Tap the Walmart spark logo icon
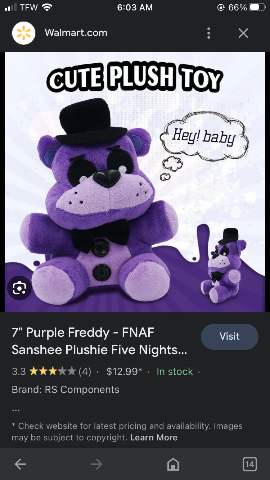This screenshot has height=480, width=270. point(24,33)
